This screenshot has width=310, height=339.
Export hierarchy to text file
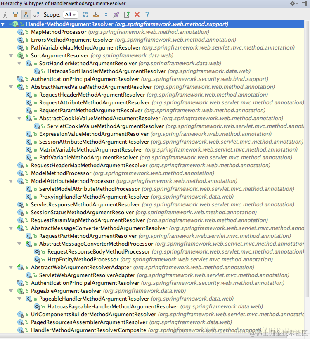tap(127, 14)
